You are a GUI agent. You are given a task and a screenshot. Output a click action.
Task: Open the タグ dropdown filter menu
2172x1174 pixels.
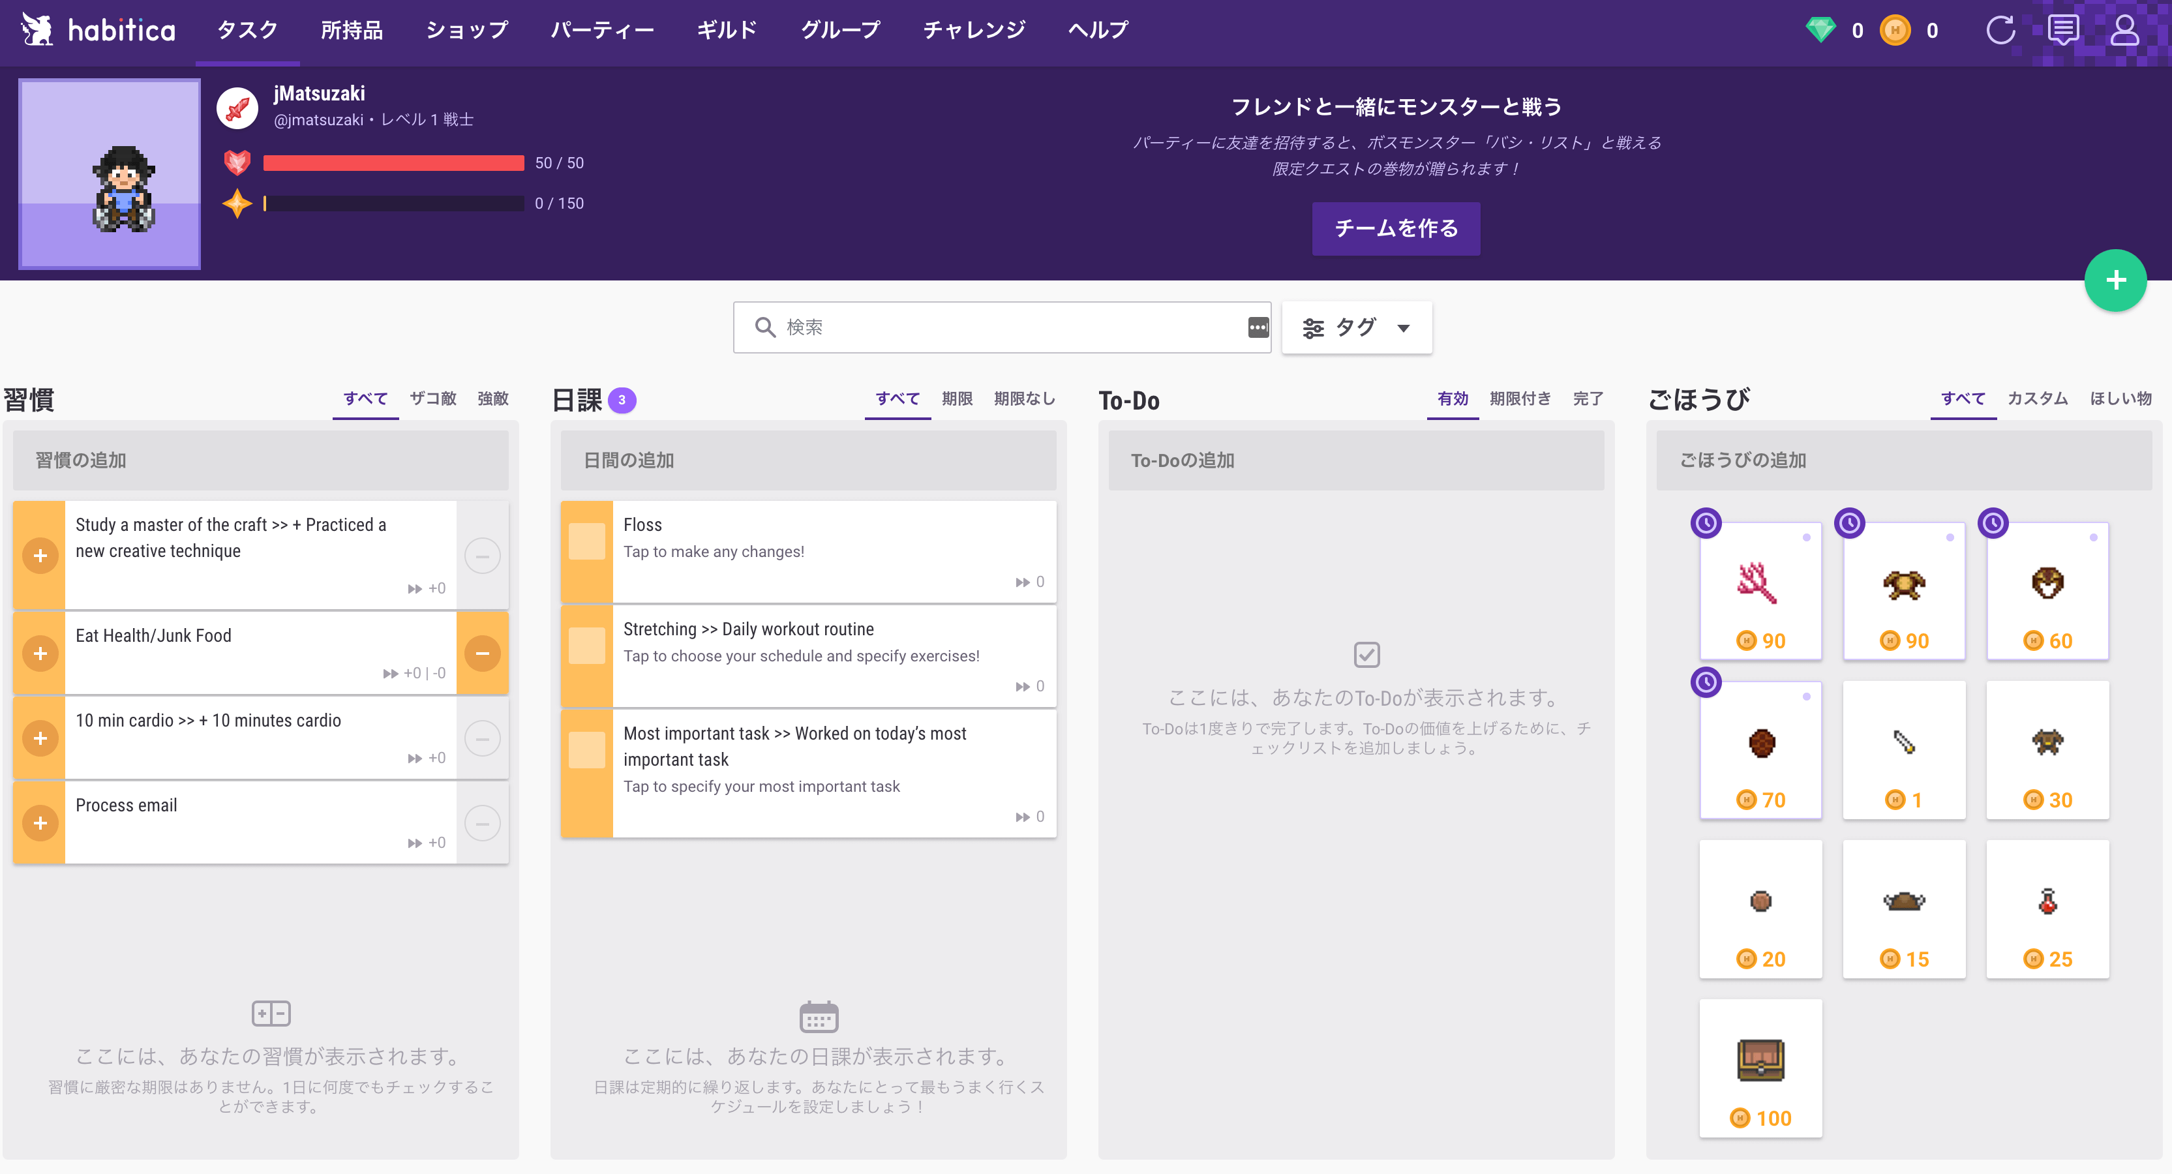click(1355, 325)
